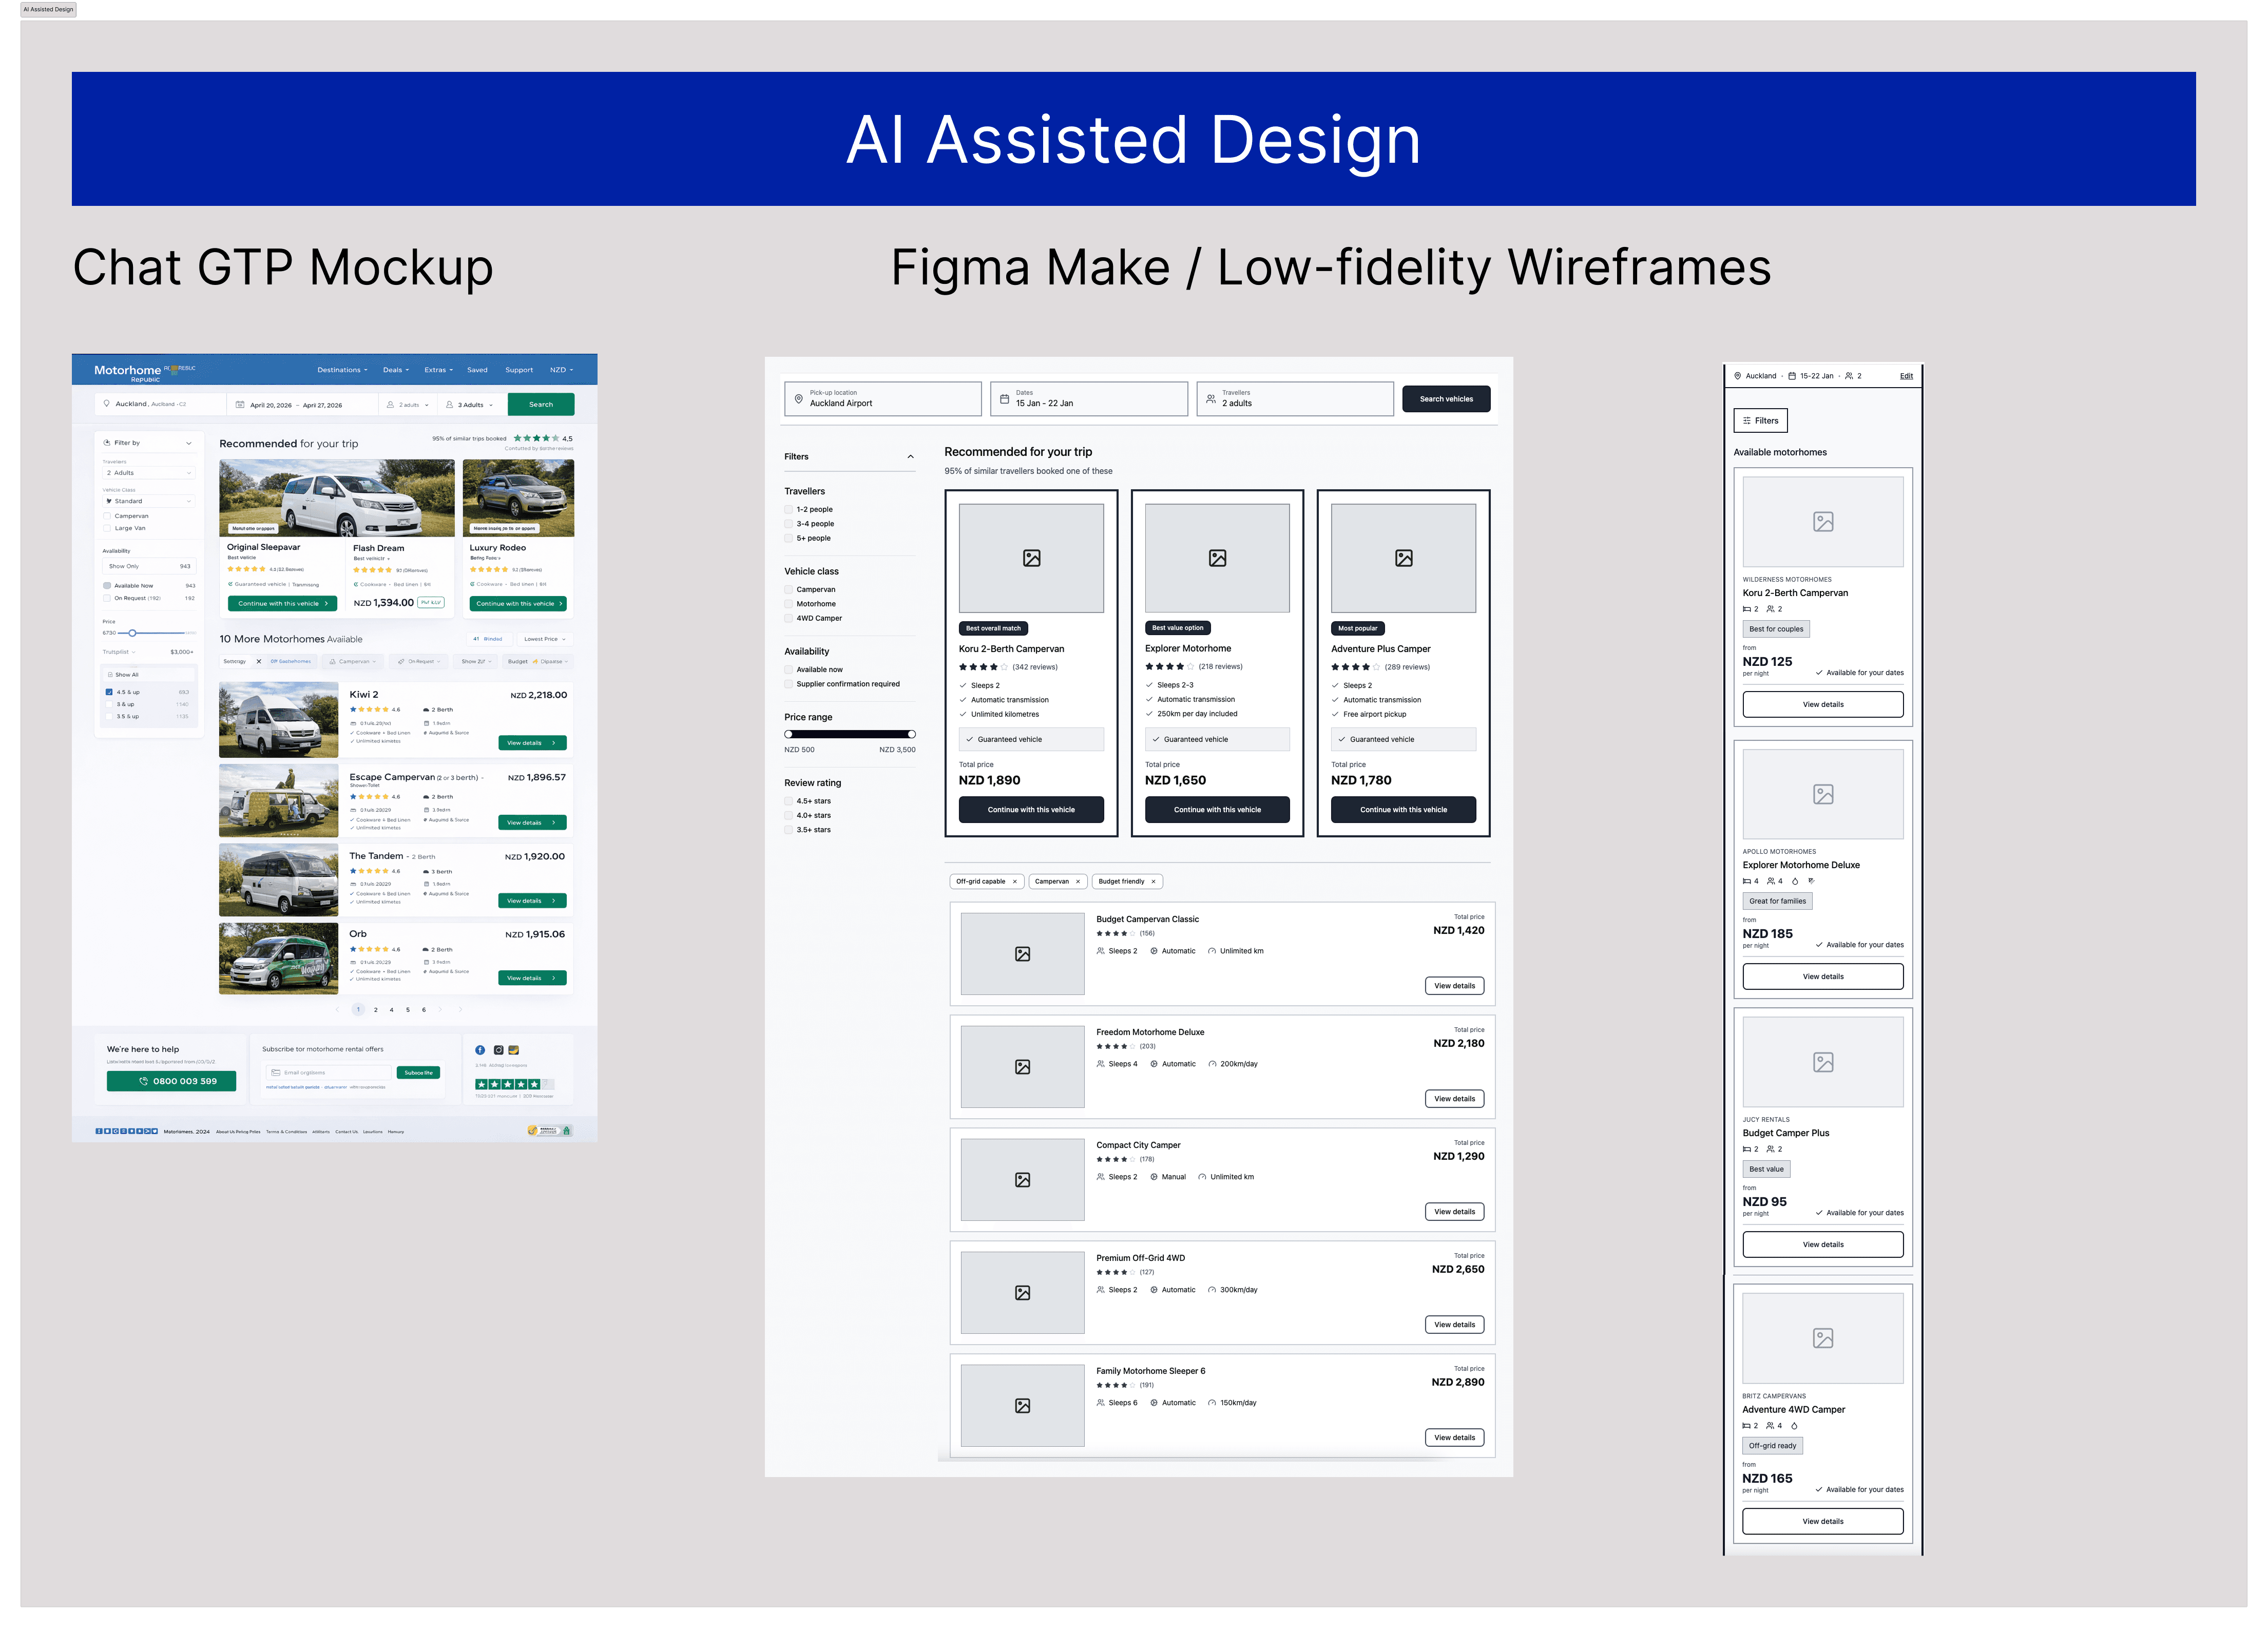Click Koru 2-Berth Campervan image placeholder icon

[1031, 558]
